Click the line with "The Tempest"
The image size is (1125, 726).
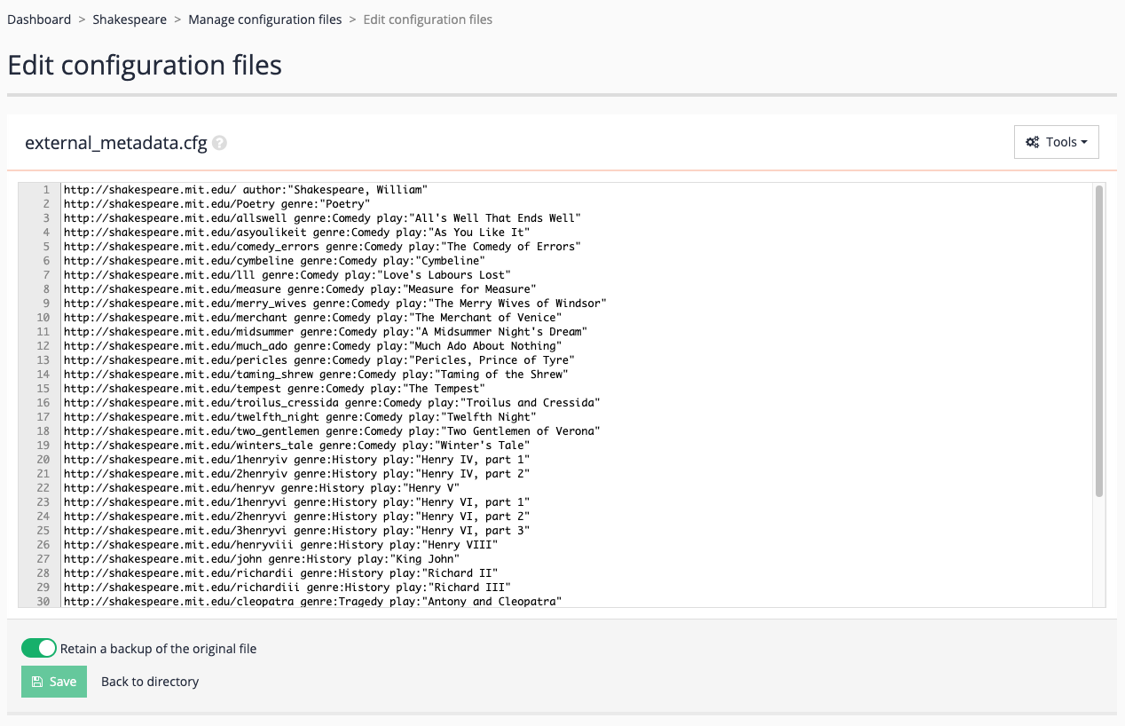point(274,389)
